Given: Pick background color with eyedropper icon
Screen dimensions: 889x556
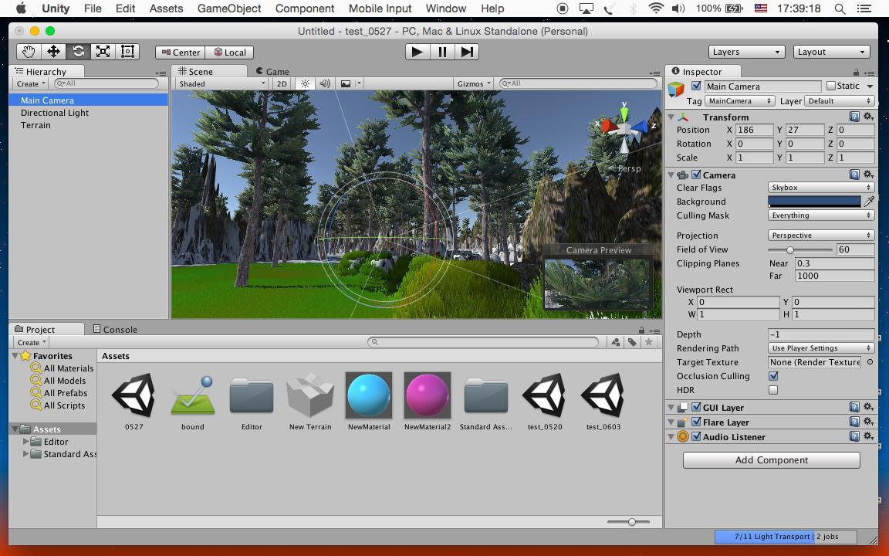Looking at the screenshot, I should point(869,202).
